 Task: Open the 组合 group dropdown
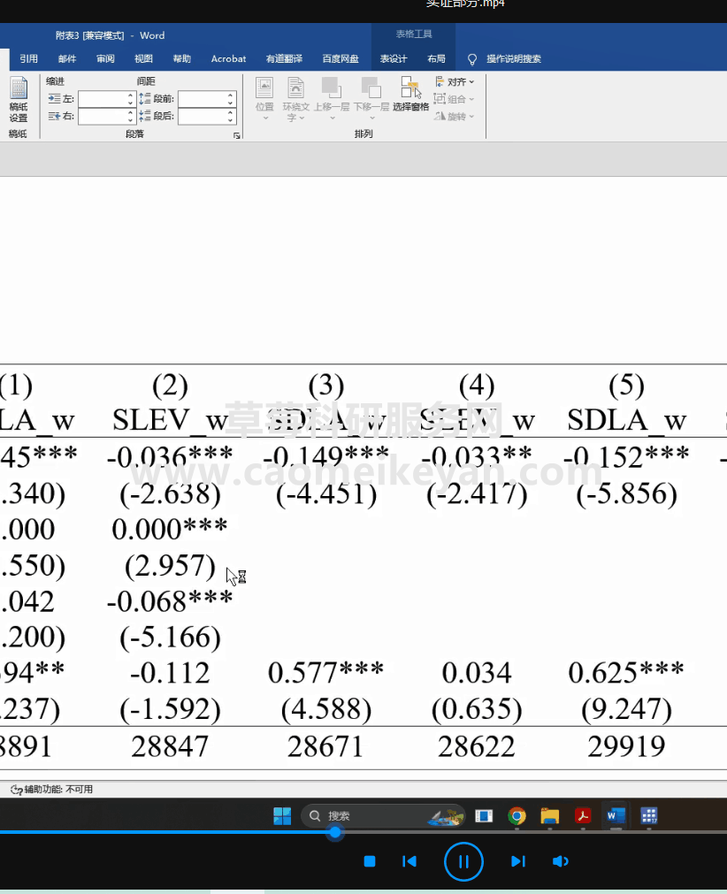pyautogui.click(x=454, y=99)
